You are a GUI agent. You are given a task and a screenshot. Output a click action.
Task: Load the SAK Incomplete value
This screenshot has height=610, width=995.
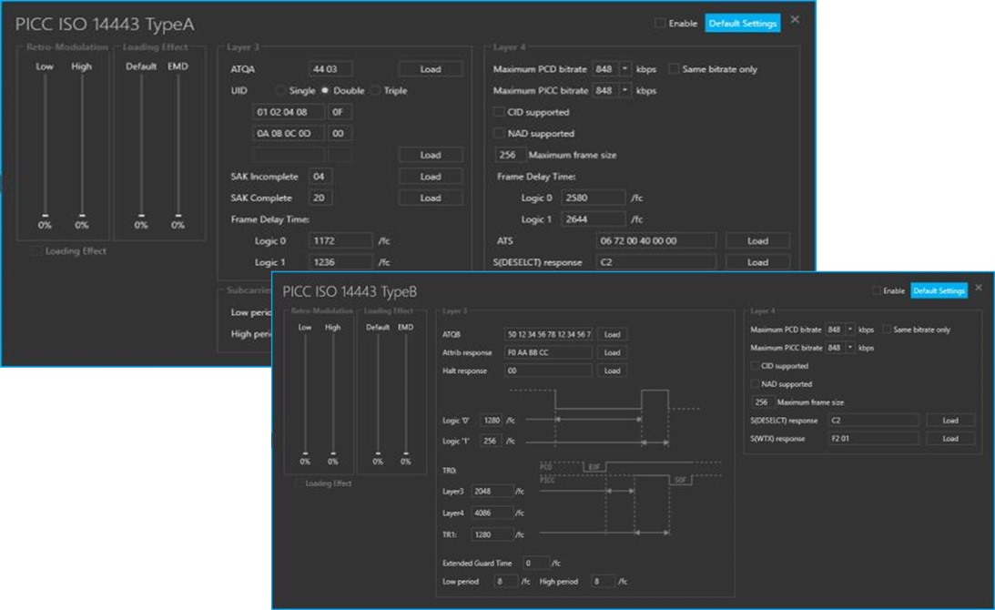point(431,177)
